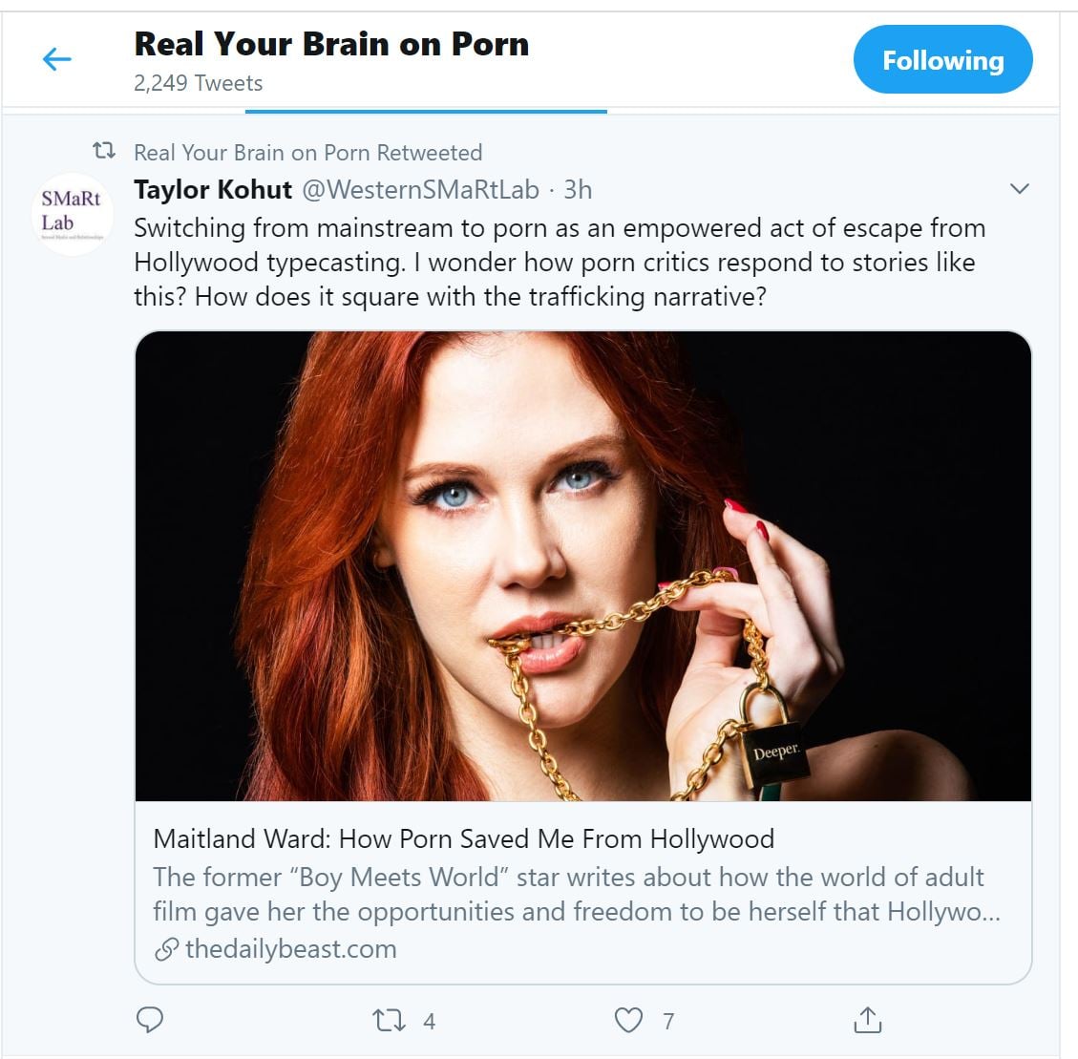Visit thedailybeast.com source link
Image resolution: width=1078 pixels, height=1059 pixels.
290,949
